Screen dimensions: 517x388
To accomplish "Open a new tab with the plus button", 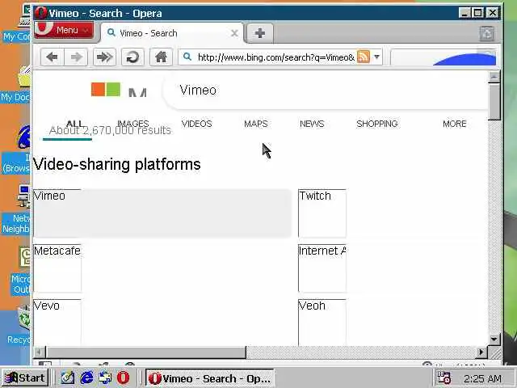I will tap(260, 33).
